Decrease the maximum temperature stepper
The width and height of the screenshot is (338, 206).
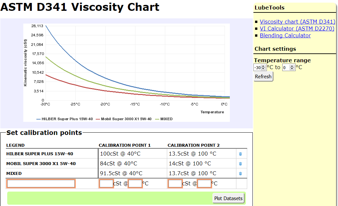tap(292, 69)
